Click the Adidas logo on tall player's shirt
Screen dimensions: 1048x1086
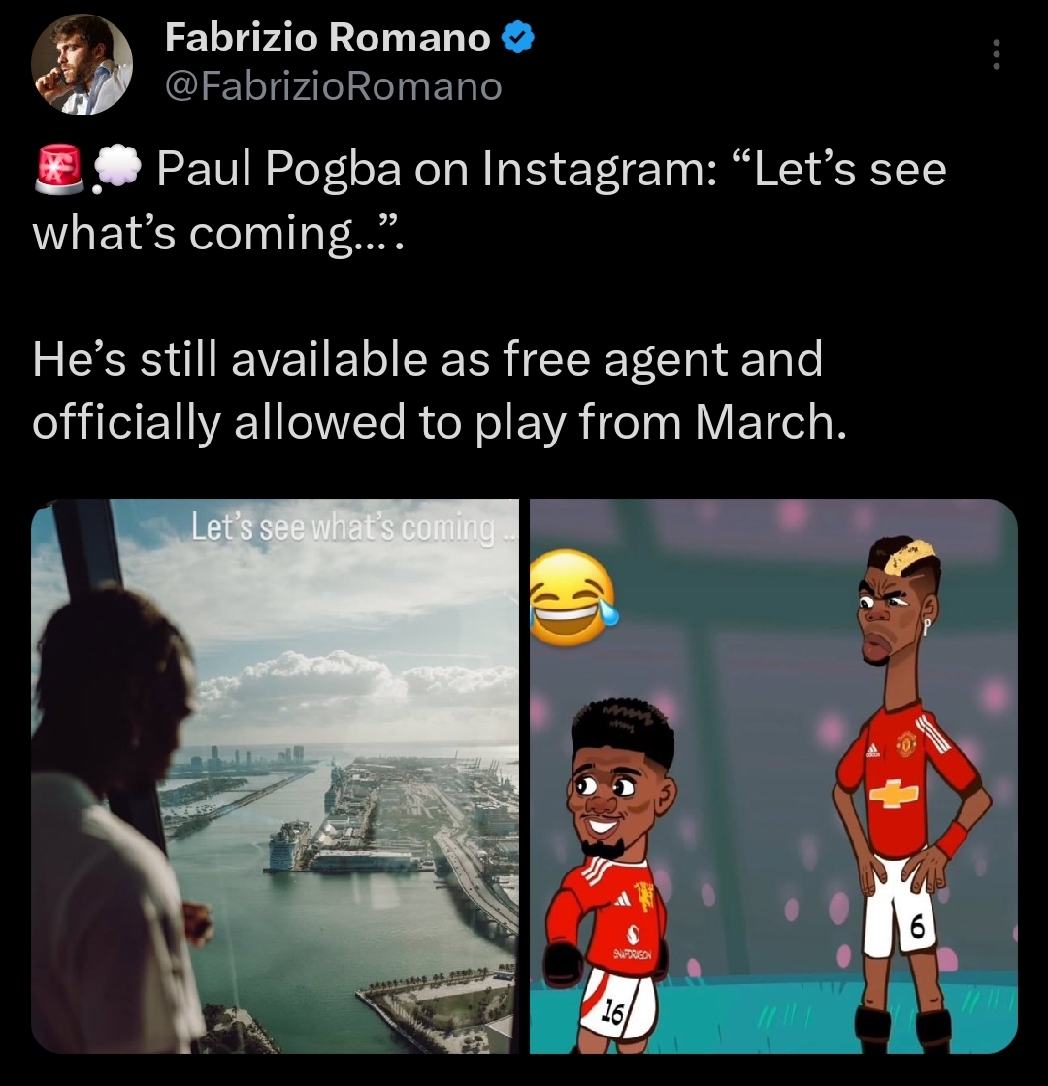[x=872, y=750]
